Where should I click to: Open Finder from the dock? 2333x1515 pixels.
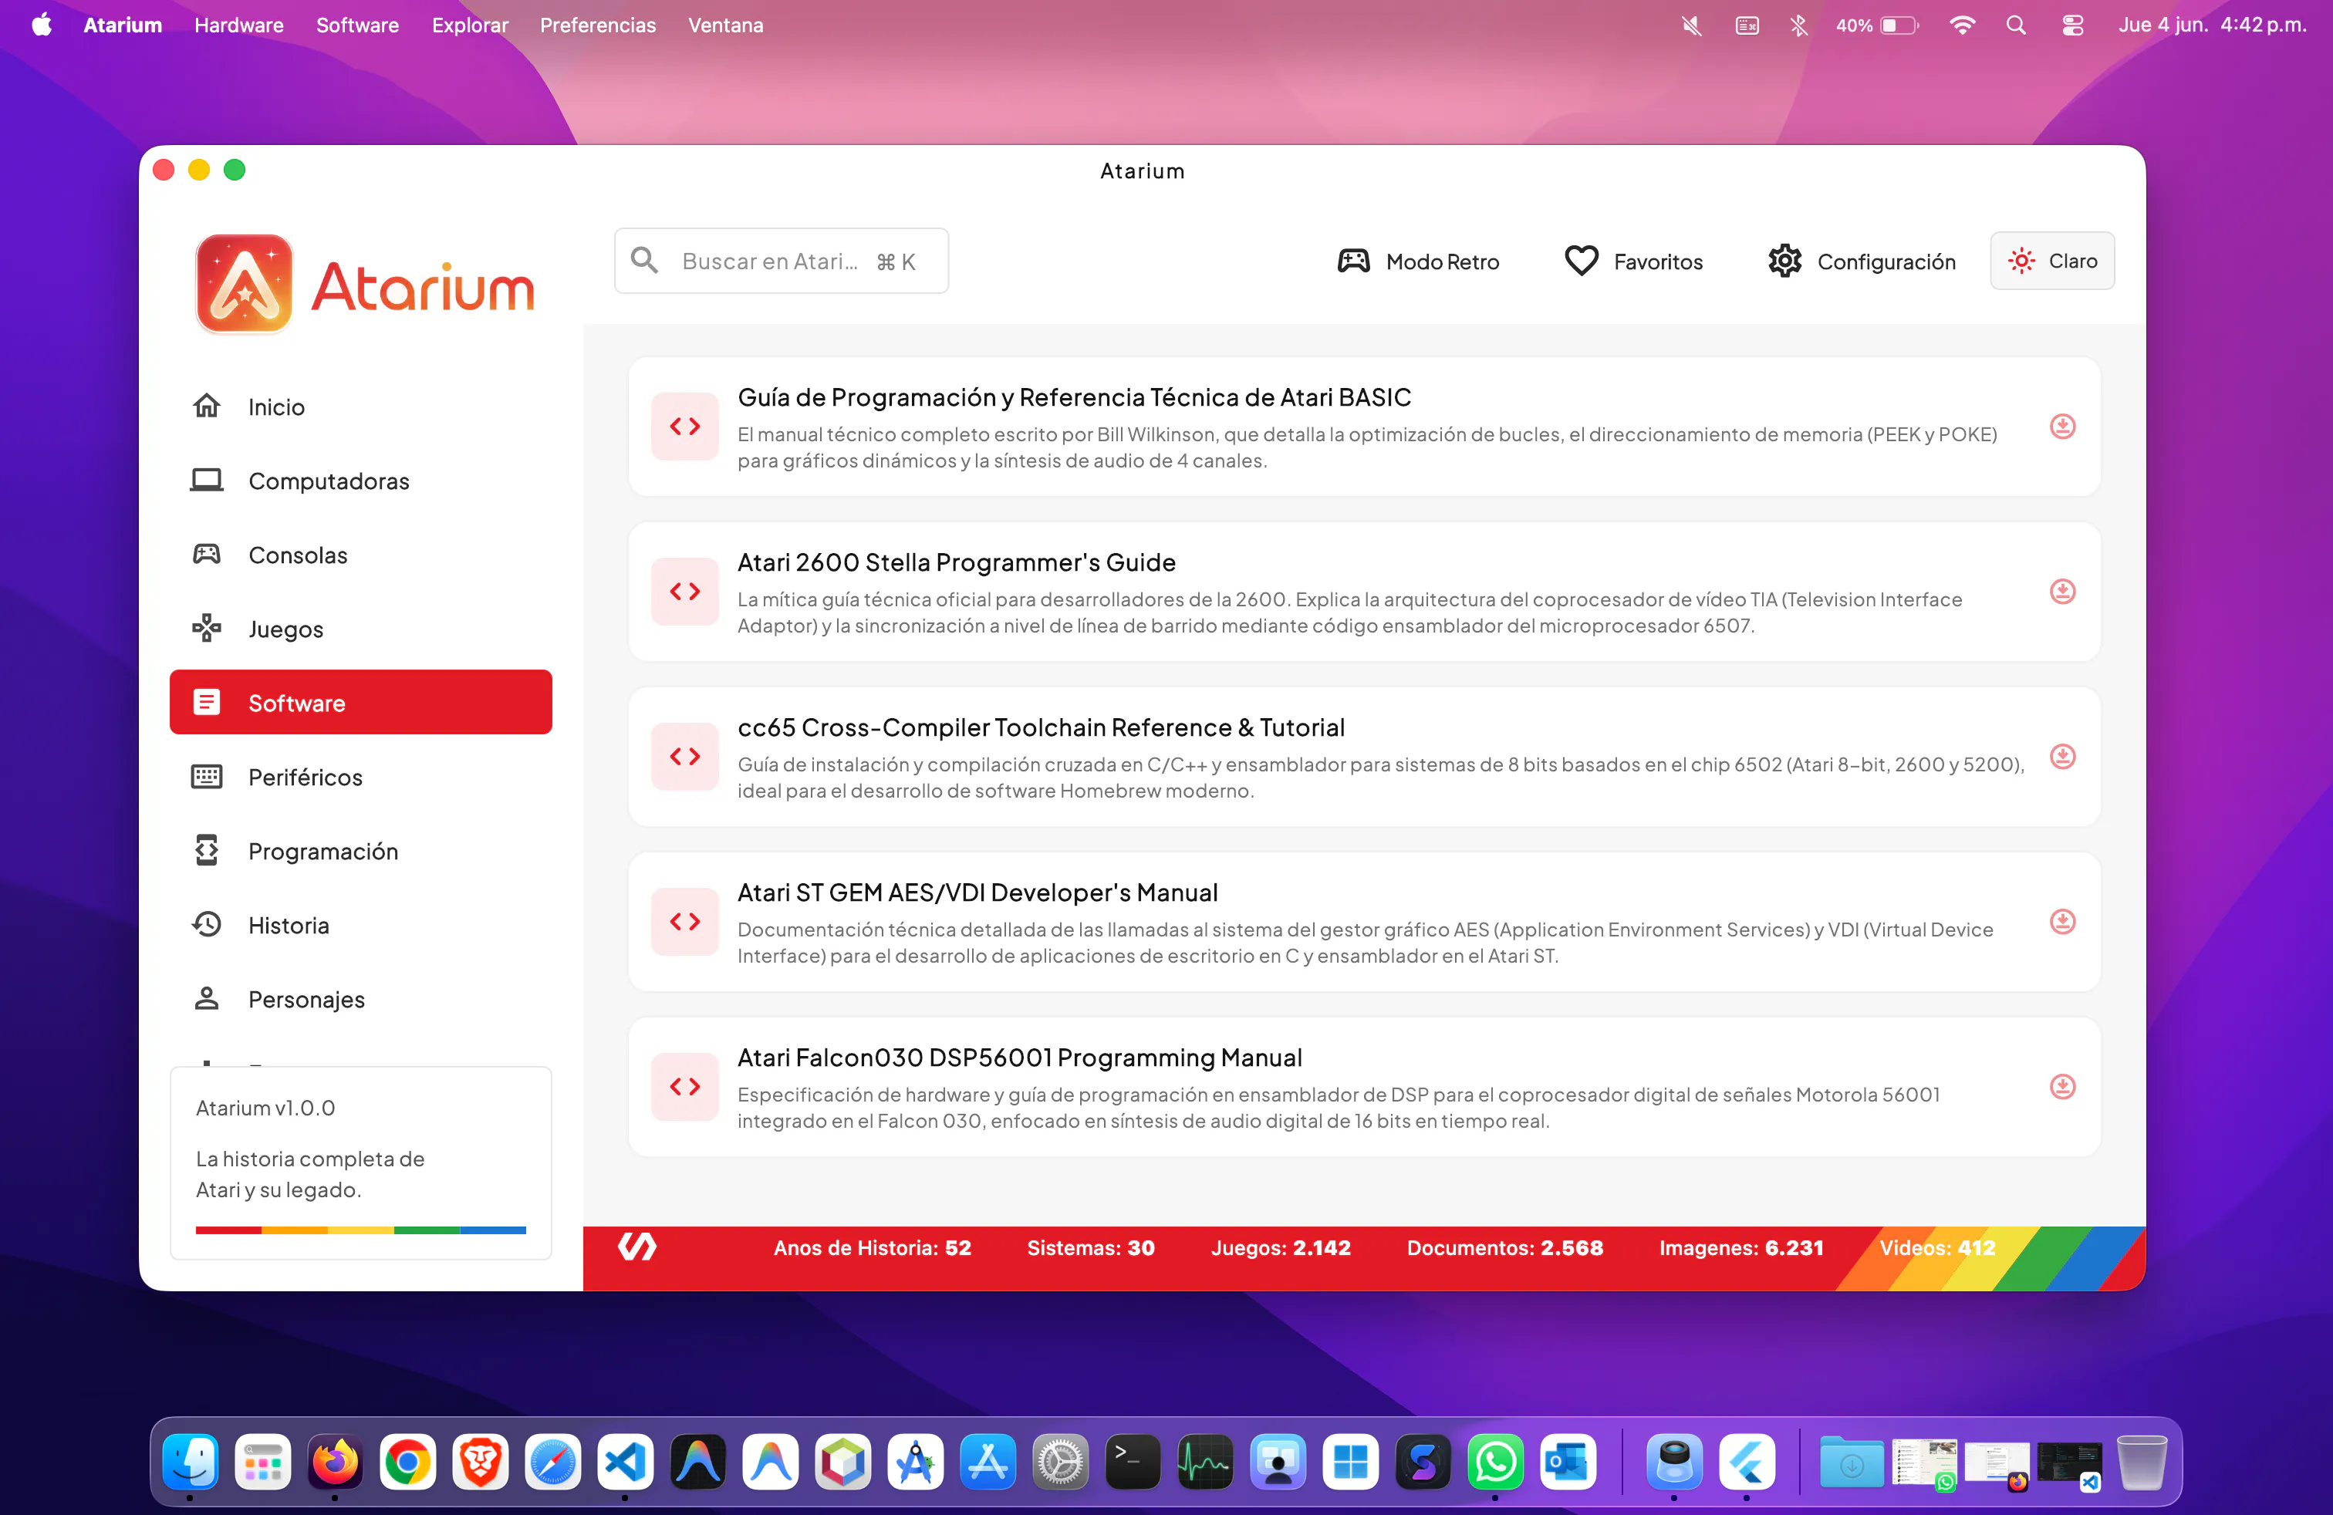[x=190, y=1462]
